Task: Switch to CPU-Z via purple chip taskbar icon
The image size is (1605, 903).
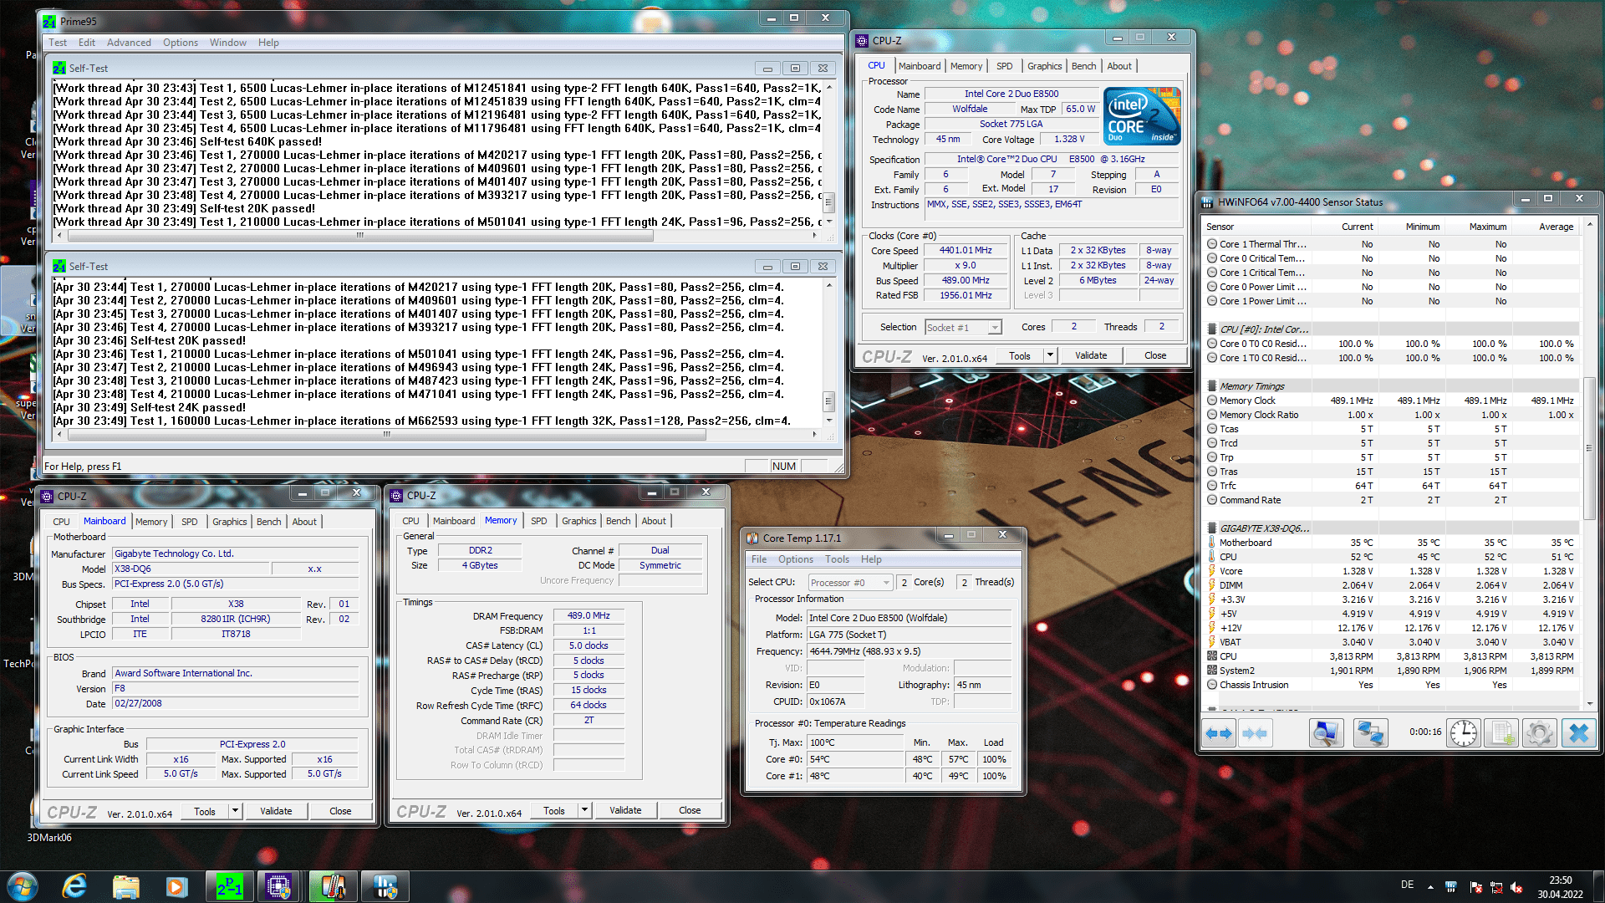Action: [278, 885]
